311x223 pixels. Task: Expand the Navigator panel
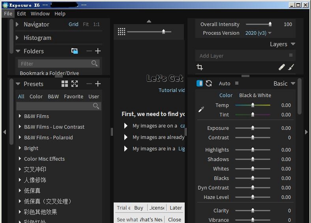[17, 24]
